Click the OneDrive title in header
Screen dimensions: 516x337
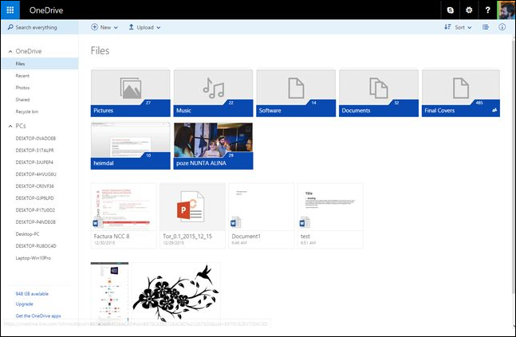tap(46, 10)
